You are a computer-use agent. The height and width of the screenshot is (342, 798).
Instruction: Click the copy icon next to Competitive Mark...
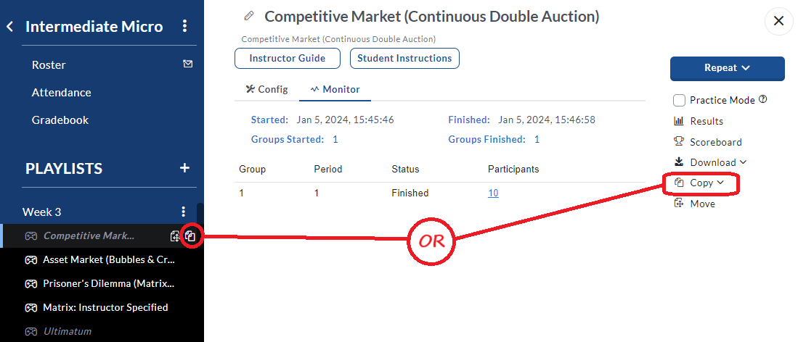190,235
